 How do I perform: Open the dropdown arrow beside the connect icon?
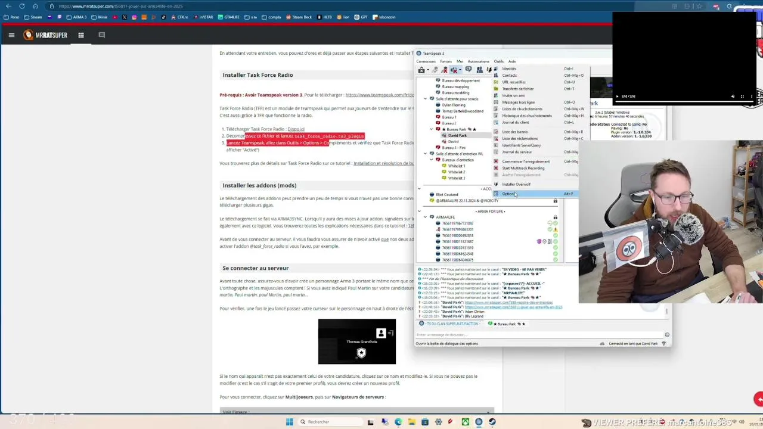click(x=428, y=70)
